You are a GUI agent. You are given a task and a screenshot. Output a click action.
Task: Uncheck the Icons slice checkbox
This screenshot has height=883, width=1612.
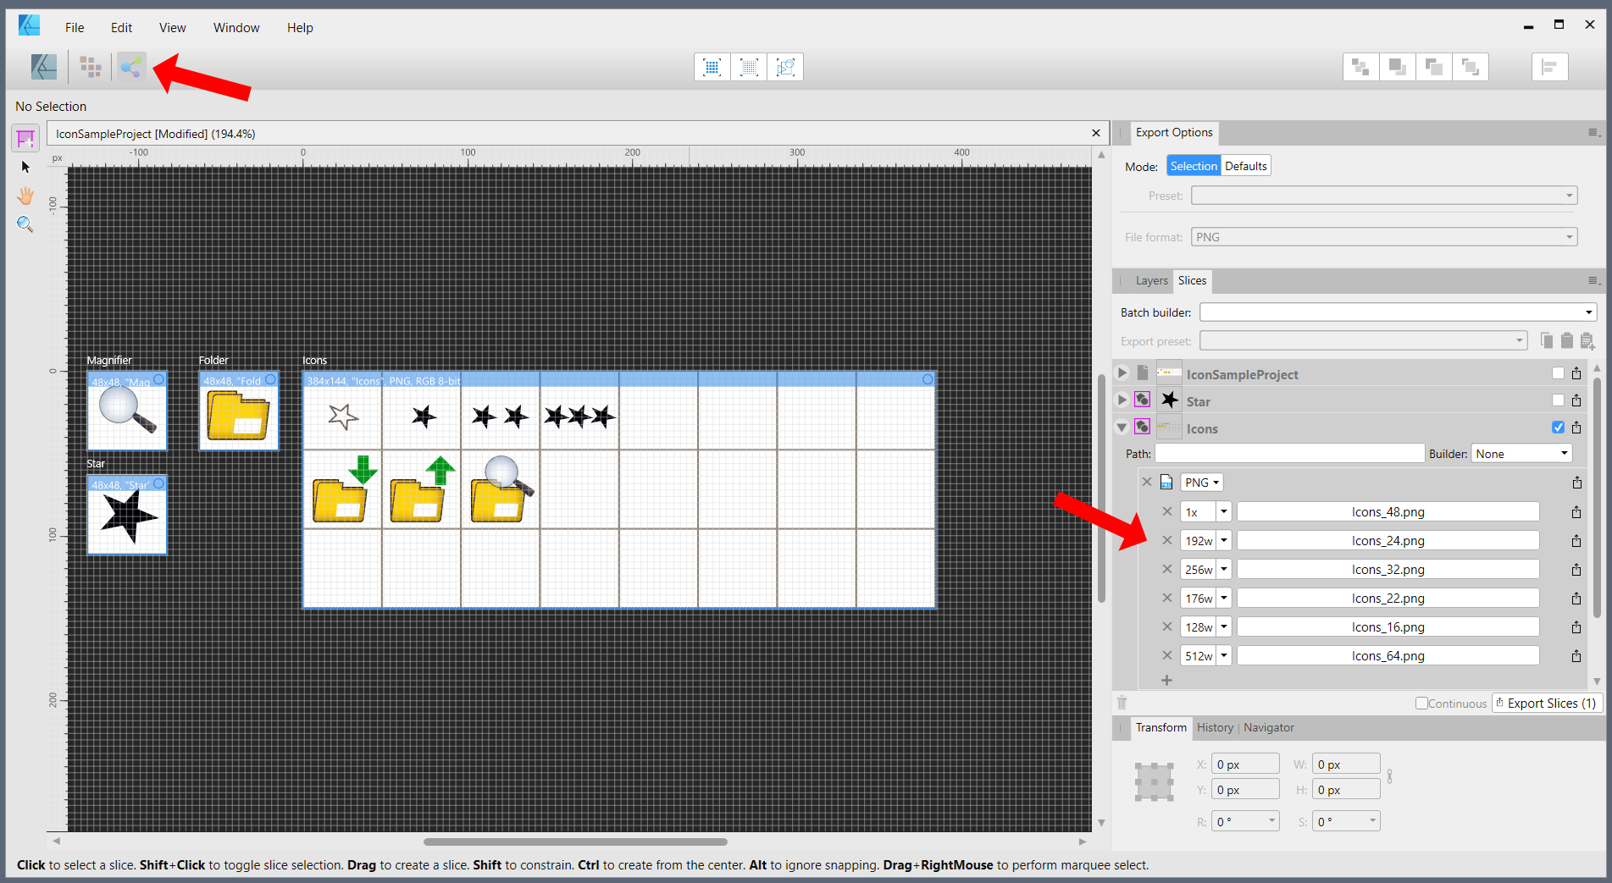pos(1557,428)
